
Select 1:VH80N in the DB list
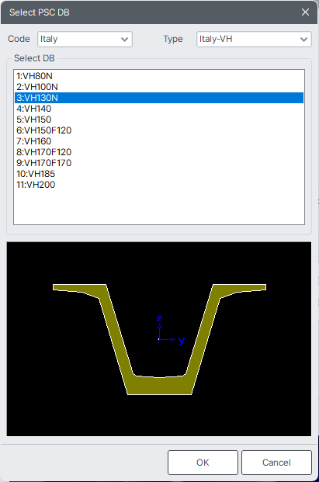(x=159, y=76)
